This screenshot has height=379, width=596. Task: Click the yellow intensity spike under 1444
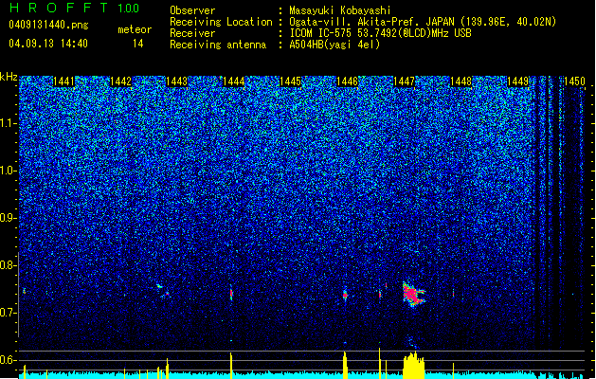coord(231,366)
